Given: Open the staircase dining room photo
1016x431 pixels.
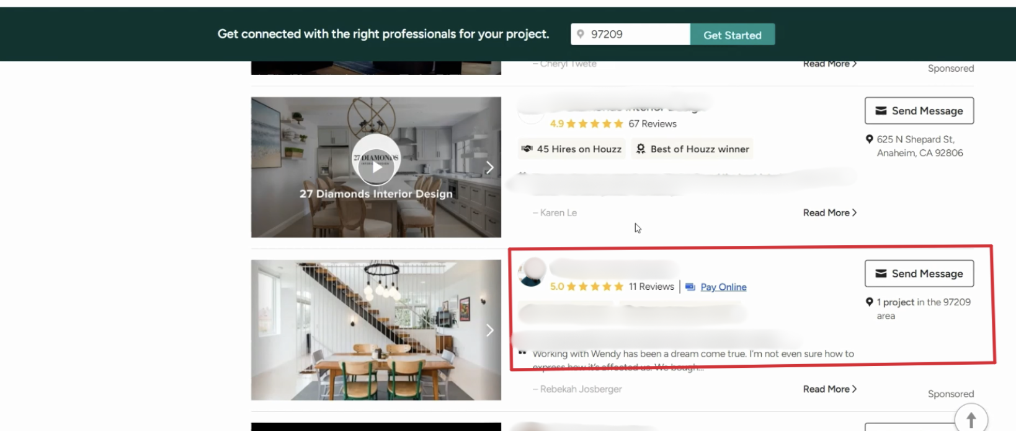Looking at the screenshot, I should click(x=376, y=330).
